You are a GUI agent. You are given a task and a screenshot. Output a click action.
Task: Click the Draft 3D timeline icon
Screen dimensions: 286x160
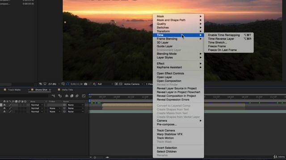60,96
